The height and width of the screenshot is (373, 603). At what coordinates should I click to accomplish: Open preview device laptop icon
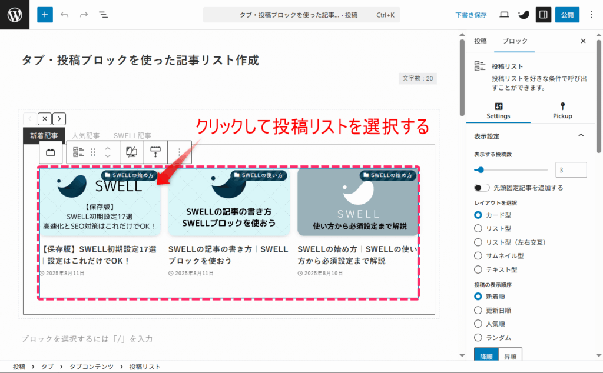click(x=504, y=15)
